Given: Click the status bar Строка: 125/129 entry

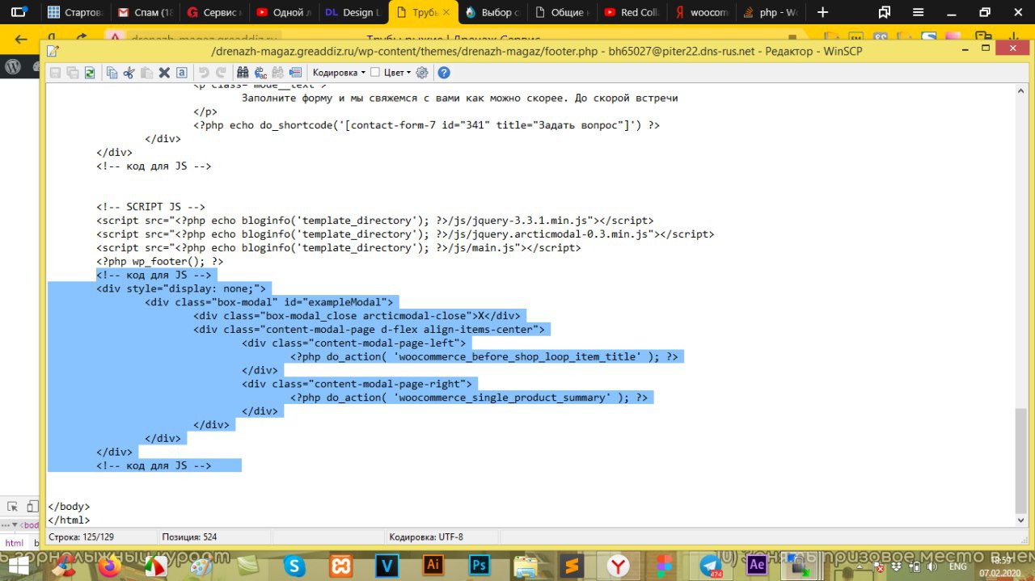Looking at the screenshot, I should [x=81, y=537].
